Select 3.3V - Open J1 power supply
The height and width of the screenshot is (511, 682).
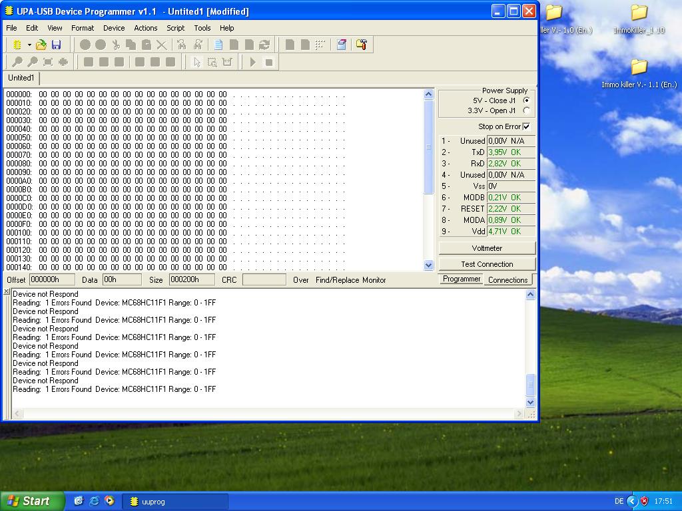click(527, 110)
